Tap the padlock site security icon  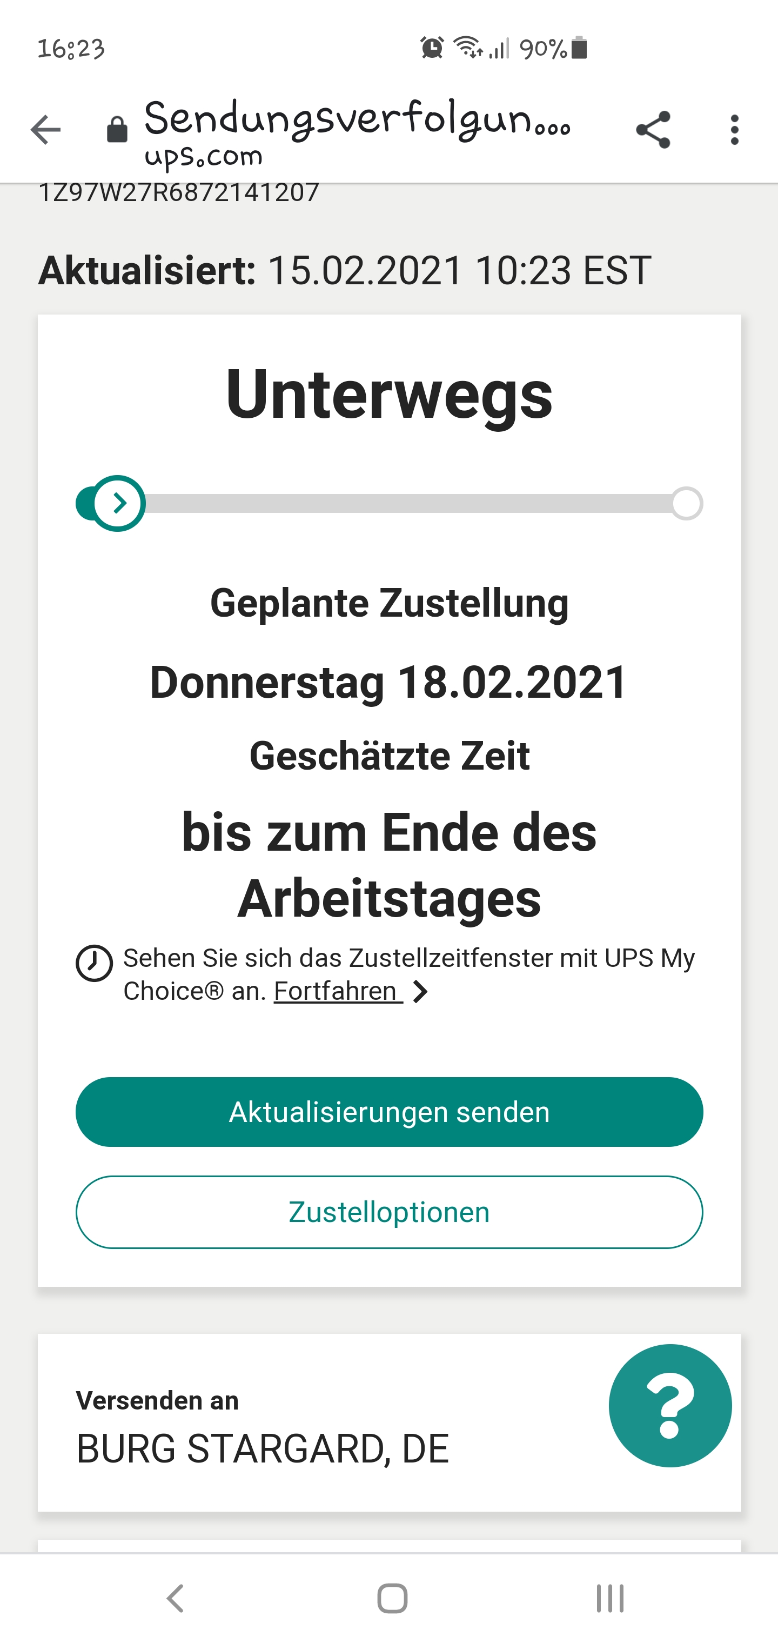(x=117, y=130)
